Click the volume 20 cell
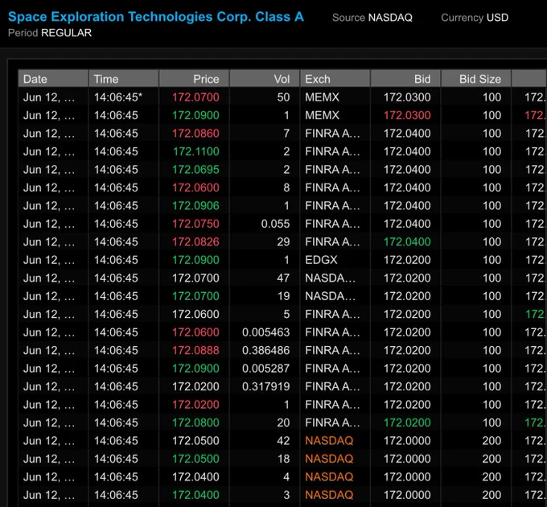The height and width of the screenshot is (507, 547). click(283, 422)
